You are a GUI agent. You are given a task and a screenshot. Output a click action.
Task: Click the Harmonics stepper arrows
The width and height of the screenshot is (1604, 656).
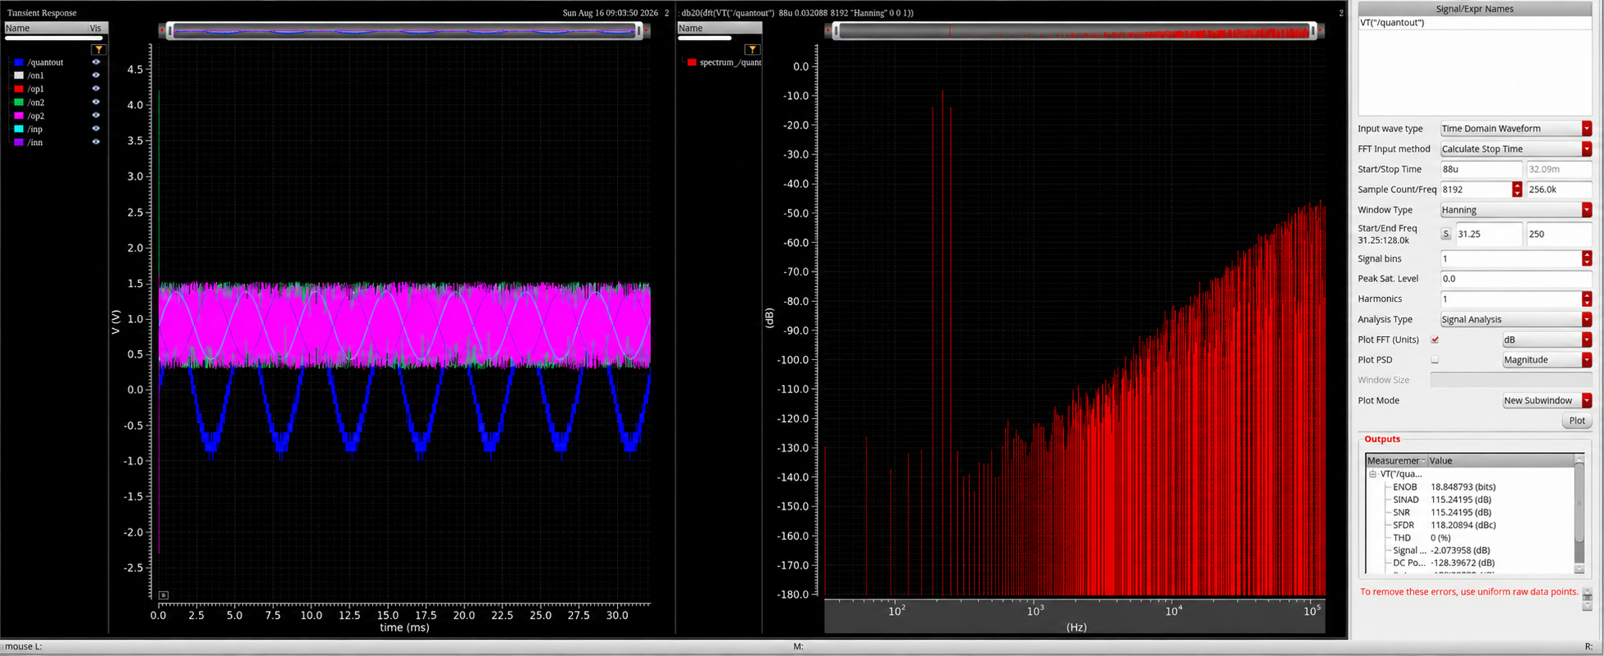(1587, 299)
